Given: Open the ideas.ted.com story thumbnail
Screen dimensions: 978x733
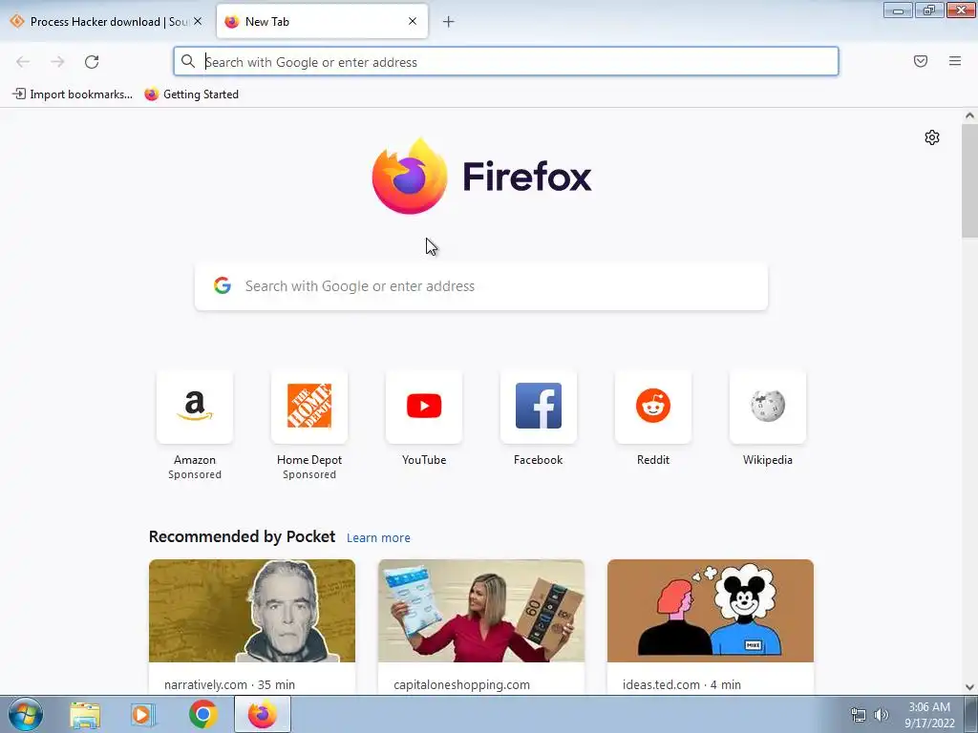Looking at the screenshot, I should (x=711, y=611).
